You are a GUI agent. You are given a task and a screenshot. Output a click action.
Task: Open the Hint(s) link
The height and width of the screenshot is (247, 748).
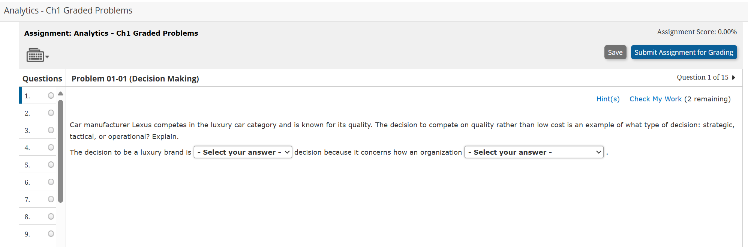coord(608,99)
